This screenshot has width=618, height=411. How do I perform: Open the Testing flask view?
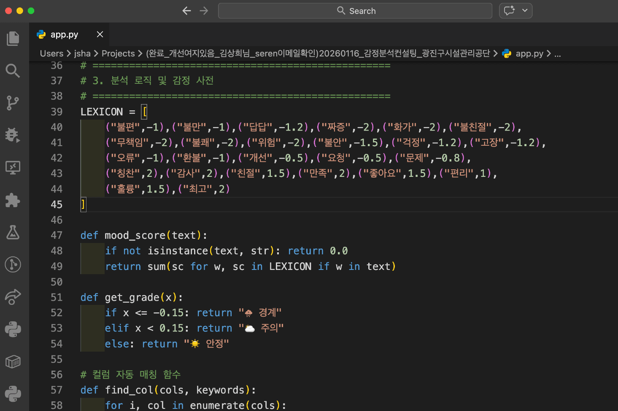[13, 232]
